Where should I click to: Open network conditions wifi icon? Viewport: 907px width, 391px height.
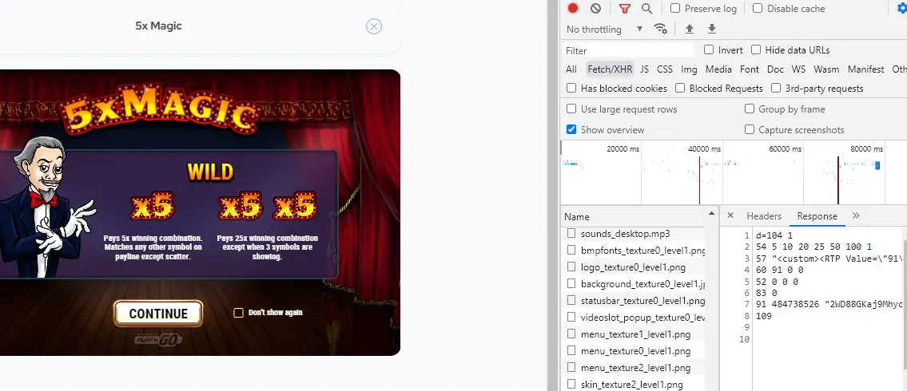click(x=661, y=29)
